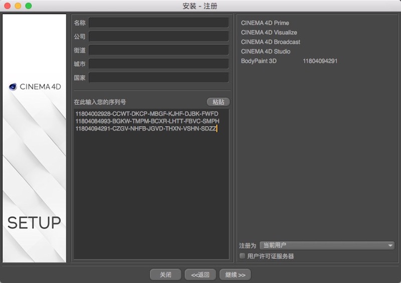Click BodyPaint serial number 11804094291

pyautogui.click(x=320, y=61)
